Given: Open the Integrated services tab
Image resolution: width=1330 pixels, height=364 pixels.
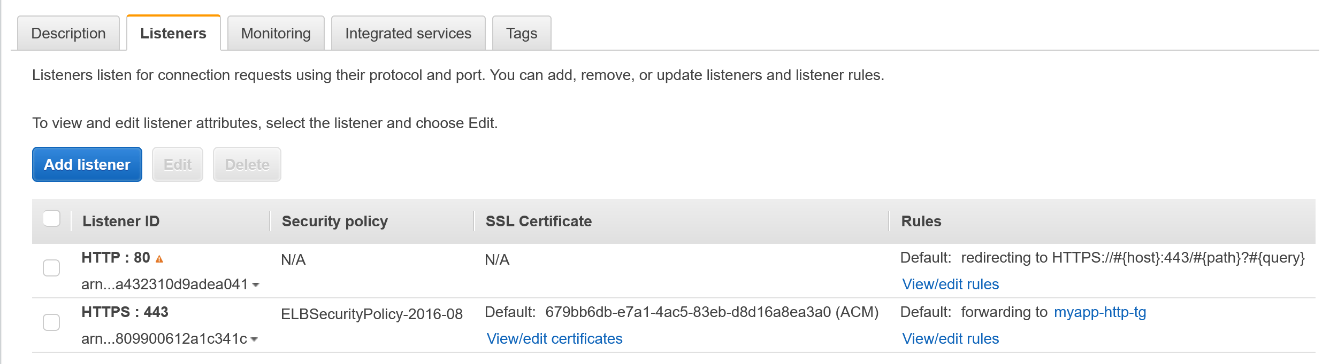Looking at the screenshot, I should pos(408,33).
